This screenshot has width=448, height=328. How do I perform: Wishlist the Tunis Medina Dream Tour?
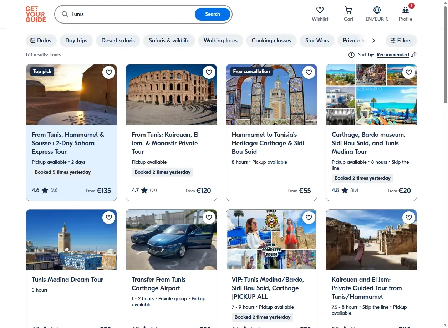tap(109, 217)
